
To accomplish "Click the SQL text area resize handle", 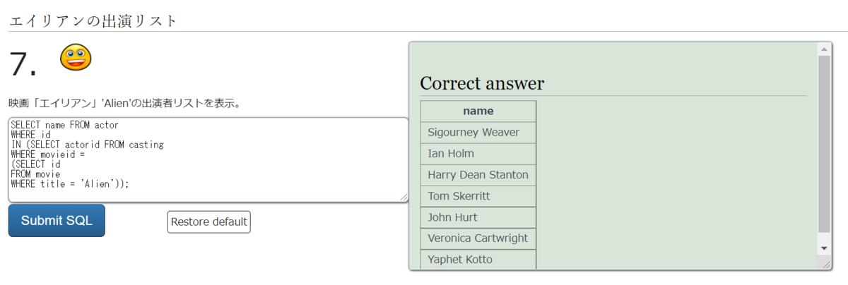I will 404,198.
